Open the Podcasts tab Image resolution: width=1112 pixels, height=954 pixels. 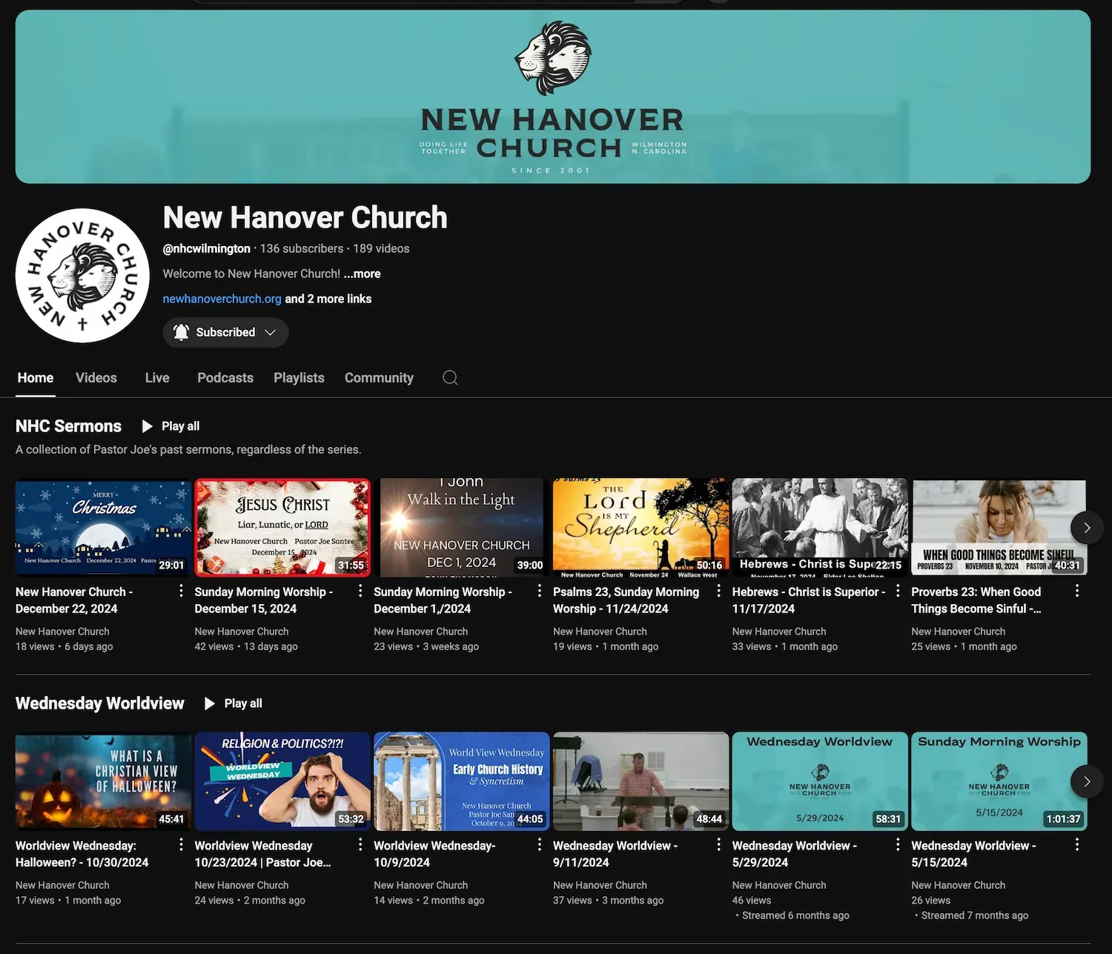coord(225,378)
